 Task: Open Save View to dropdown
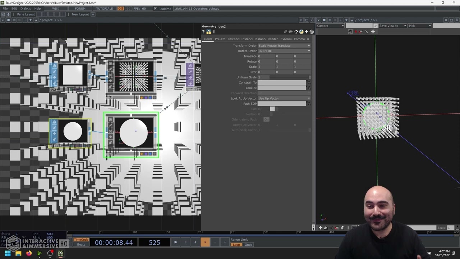[392, 26]
